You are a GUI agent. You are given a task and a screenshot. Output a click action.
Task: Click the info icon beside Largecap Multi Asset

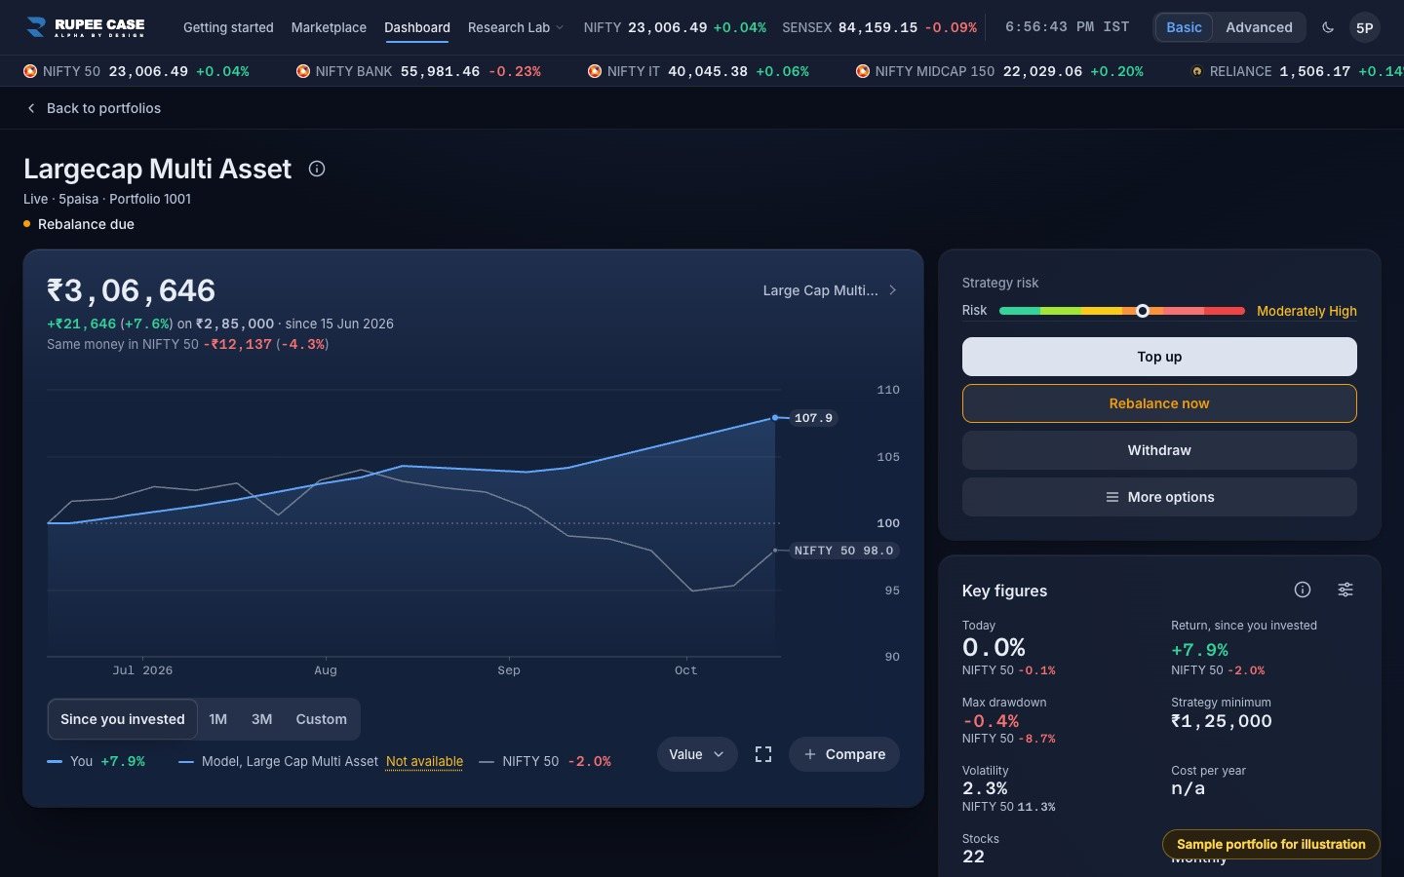[317, 169]
